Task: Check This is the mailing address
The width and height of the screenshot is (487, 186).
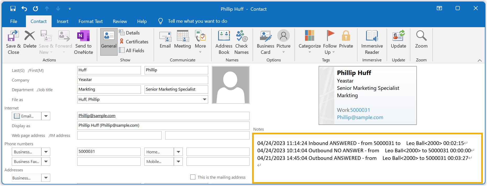Action: [x=193, y=177]
